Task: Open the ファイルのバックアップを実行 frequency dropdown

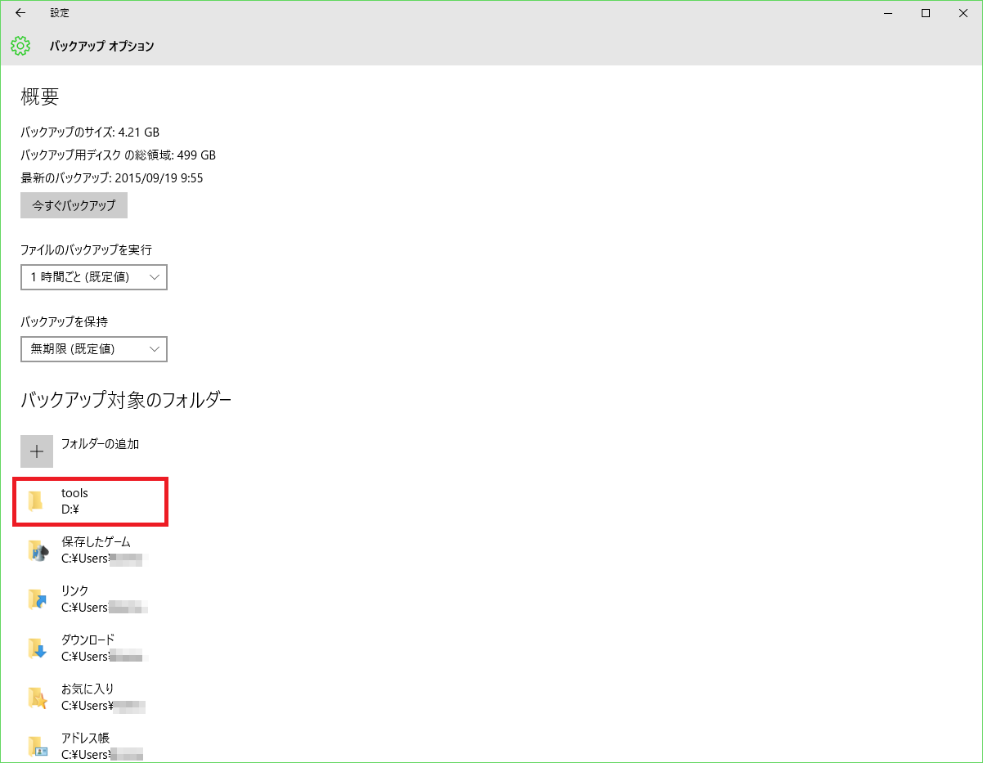Action: 93,277
